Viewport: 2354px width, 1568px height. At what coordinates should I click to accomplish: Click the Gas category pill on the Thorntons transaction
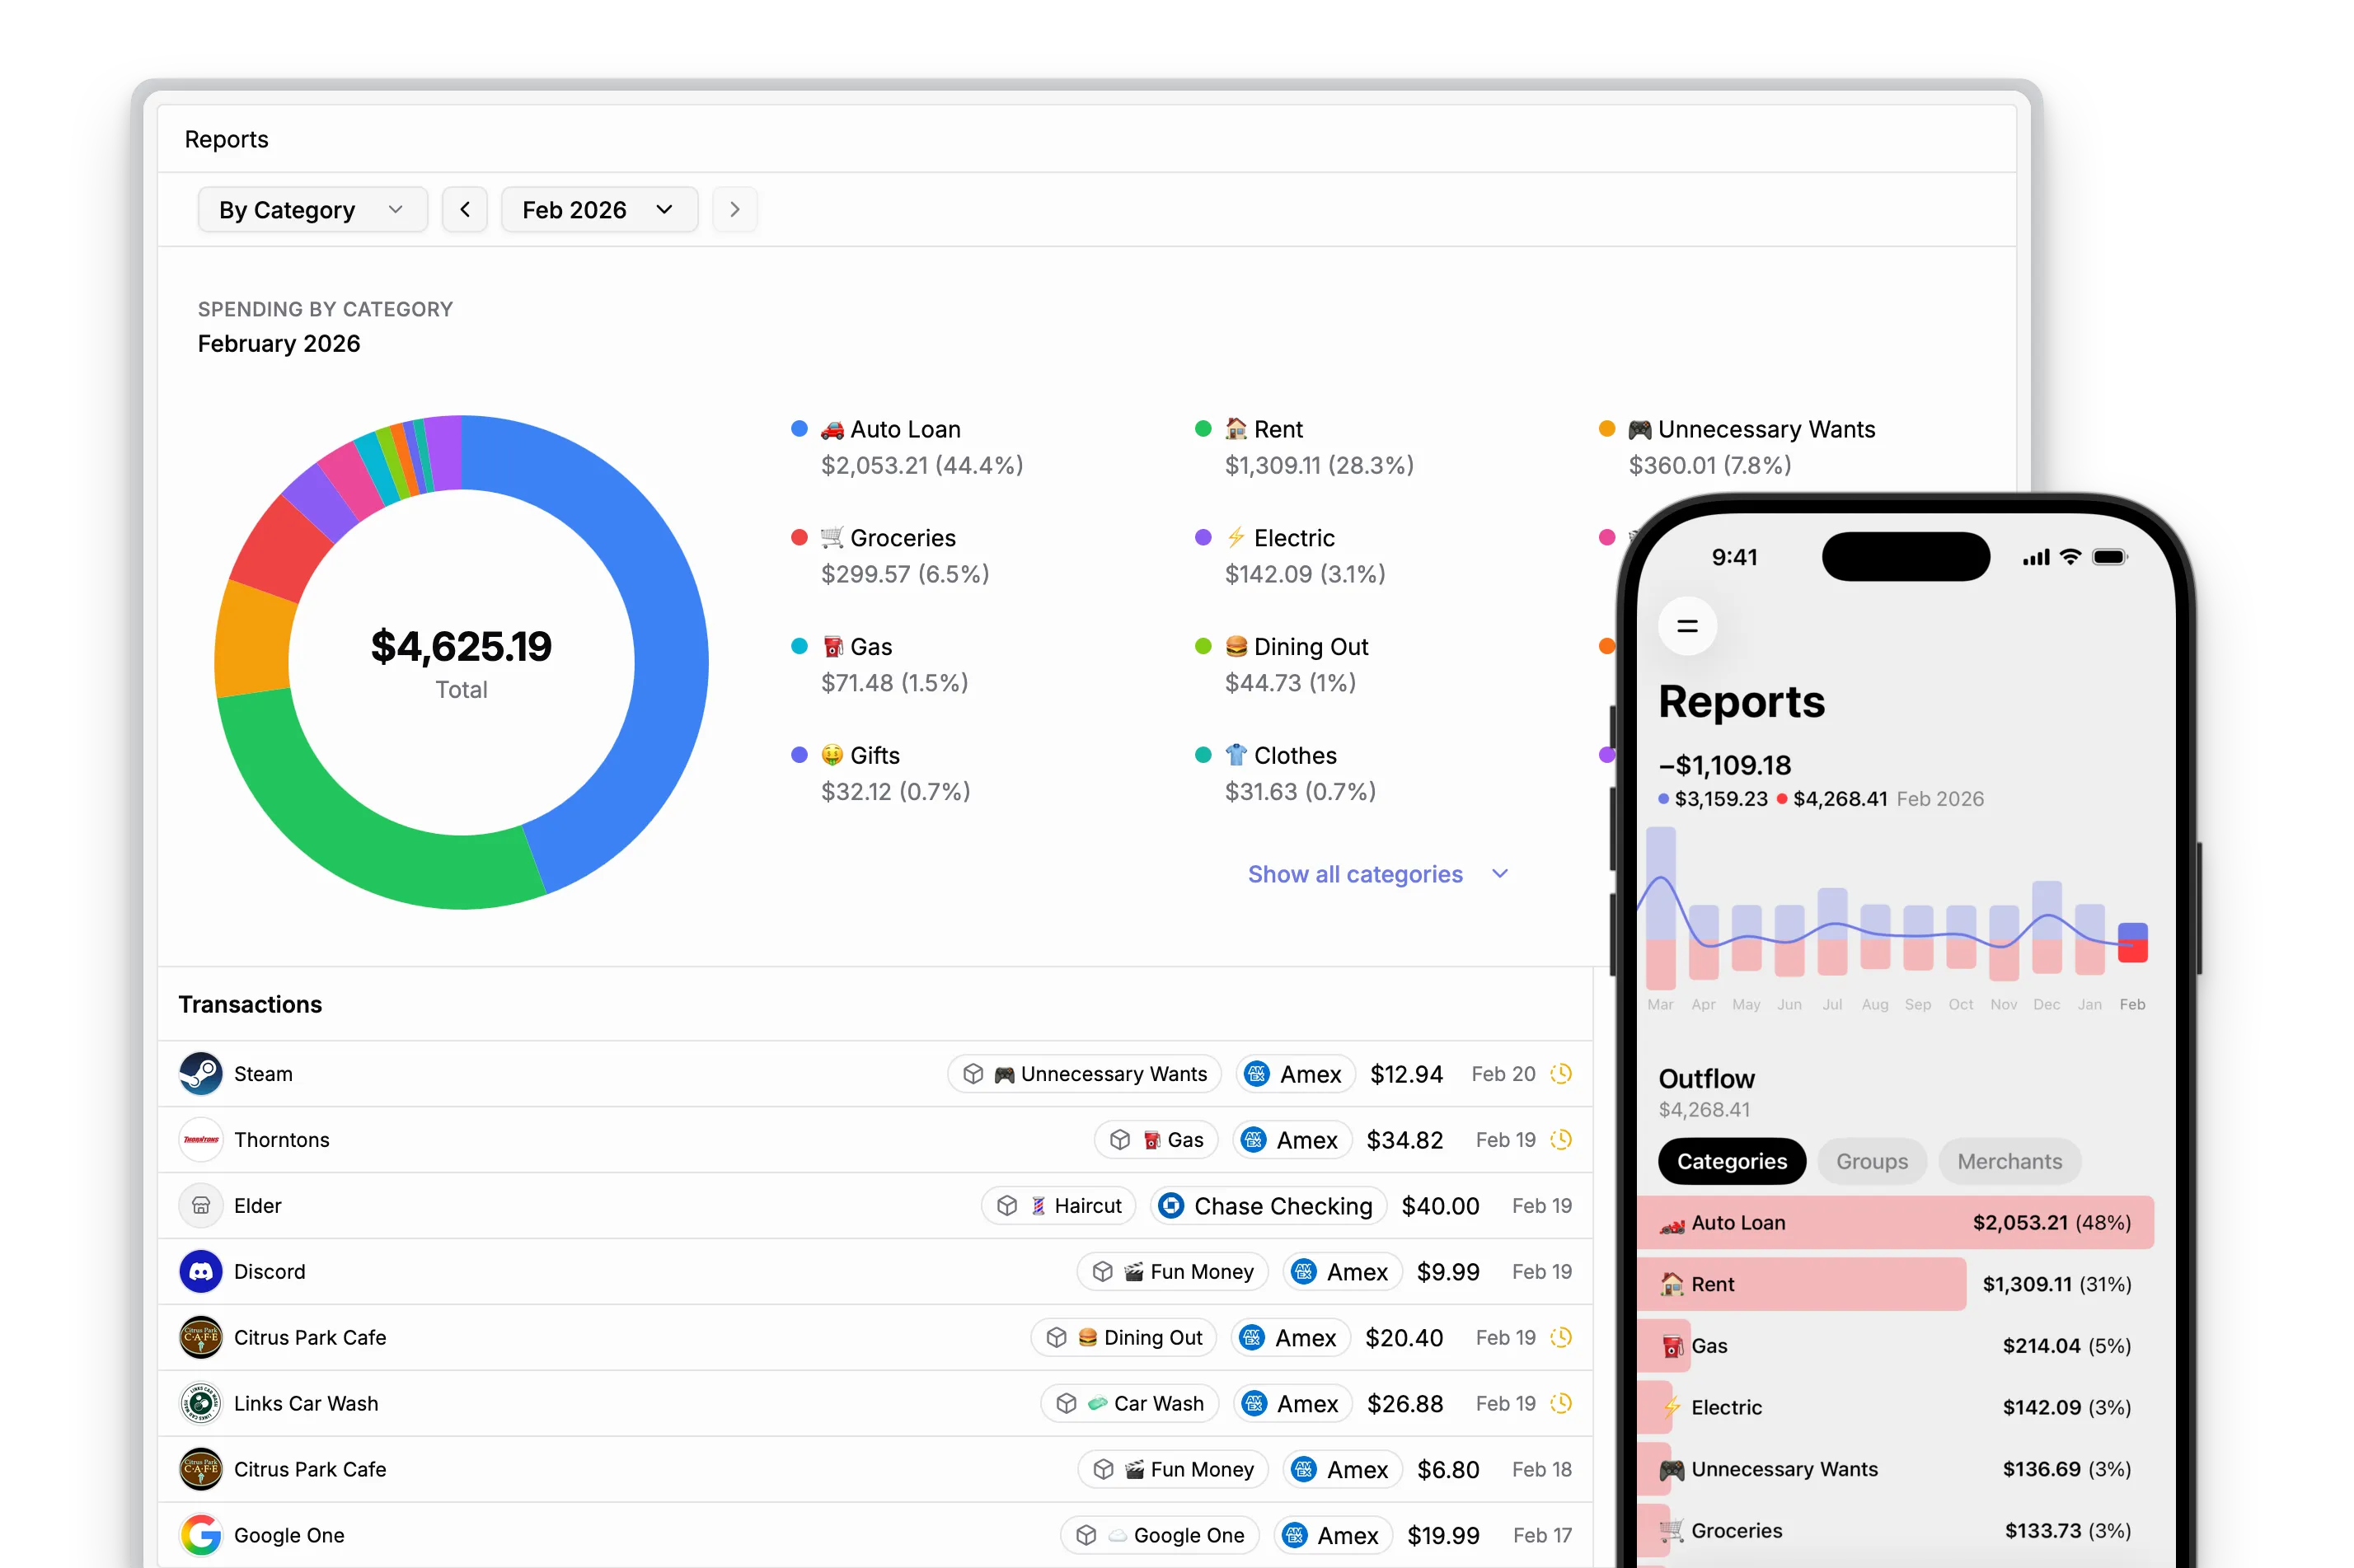1156,1139
